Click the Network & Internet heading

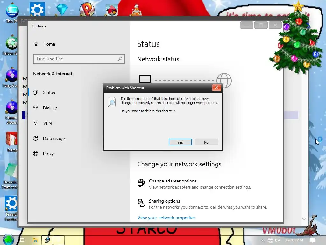[53, 74]
